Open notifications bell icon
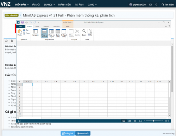Viewport: 176px width, 136px height. click(x=156, y=5)
